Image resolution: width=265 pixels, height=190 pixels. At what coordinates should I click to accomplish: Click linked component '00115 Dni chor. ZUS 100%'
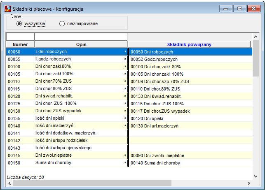[x=157, y=104]
